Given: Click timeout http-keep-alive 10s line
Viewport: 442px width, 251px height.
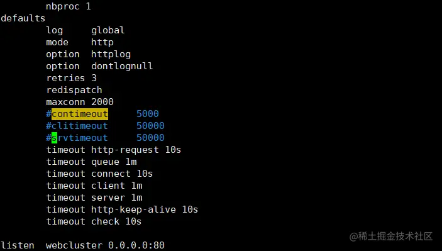Looking at the screenshot, I should coord(122,209).
